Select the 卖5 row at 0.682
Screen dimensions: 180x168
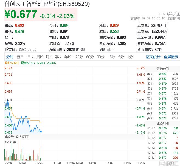point(162,74)
